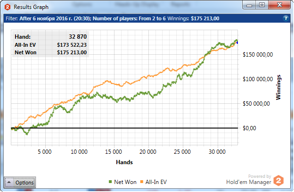Click the Winnings: $175 213,00 header text
This screenshot has height=192, width=294.
pyautogui.click(x=193, y=18)
